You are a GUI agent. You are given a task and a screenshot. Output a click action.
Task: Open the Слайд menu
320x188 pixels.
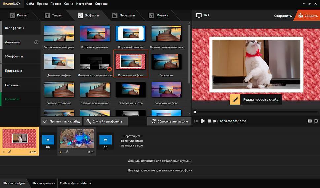69,4
